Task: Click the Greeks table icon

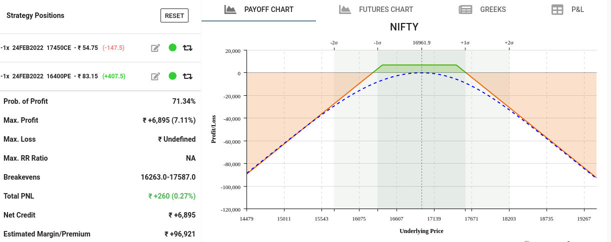Action: point(465,9)
